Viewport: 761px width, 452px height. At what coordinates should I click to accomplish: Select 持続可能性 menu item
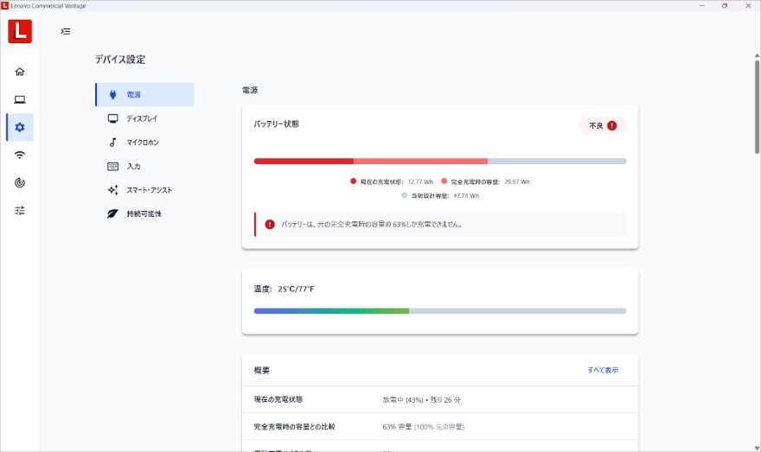click(x=144, y=213)
